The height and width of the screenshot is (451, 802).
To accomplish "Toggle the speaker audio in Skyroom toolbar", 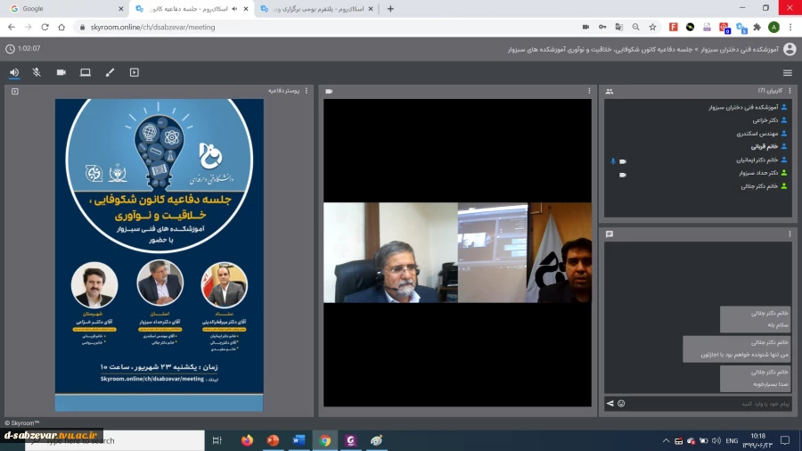I will tap(14, 72).
